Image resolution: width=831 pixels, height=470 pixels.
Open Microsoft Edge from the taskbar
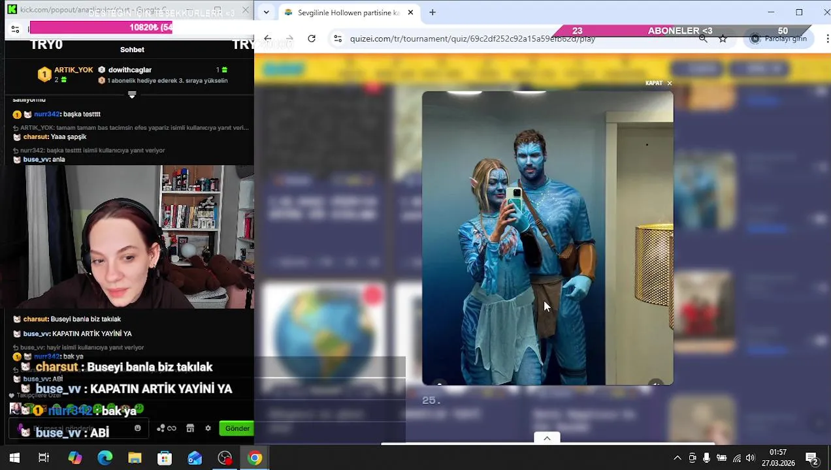(x=105, y=458)
